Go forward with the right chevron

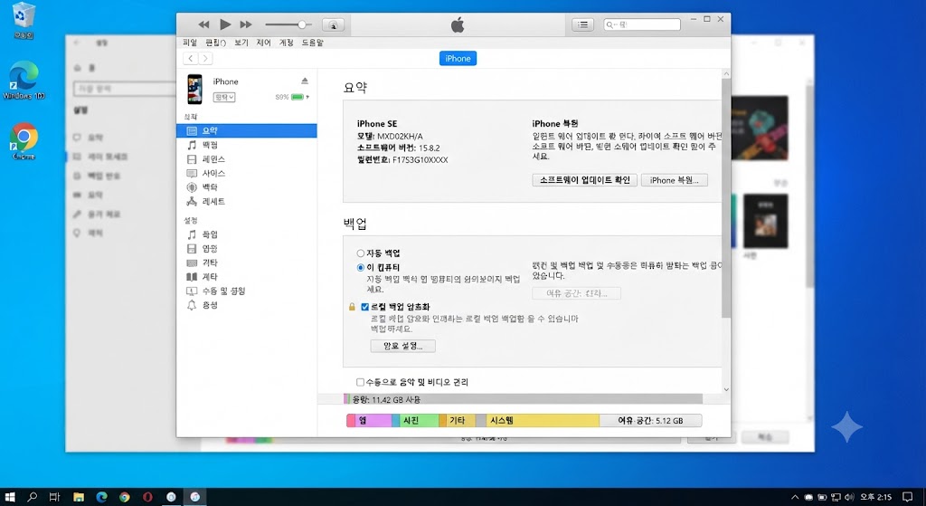tap(205, 58)
